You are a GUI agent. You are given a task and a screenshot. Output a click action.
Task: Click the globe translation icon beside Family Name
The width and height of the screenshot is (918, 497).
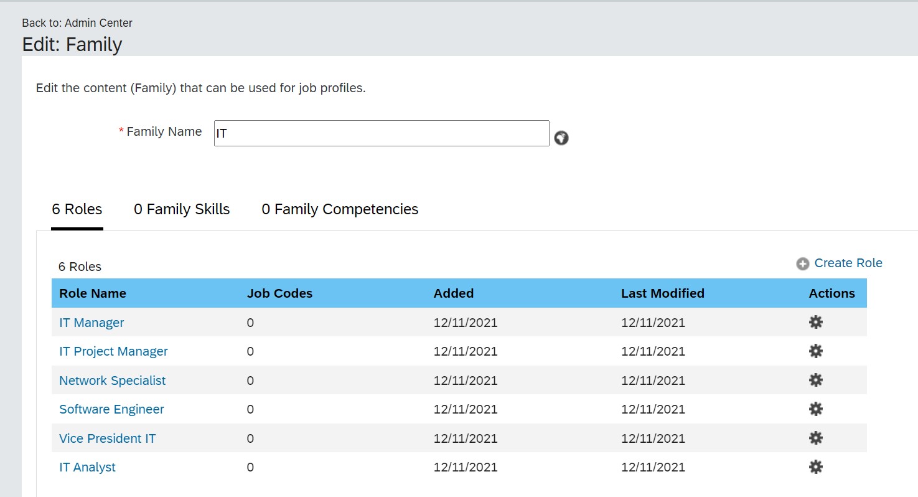561,138
